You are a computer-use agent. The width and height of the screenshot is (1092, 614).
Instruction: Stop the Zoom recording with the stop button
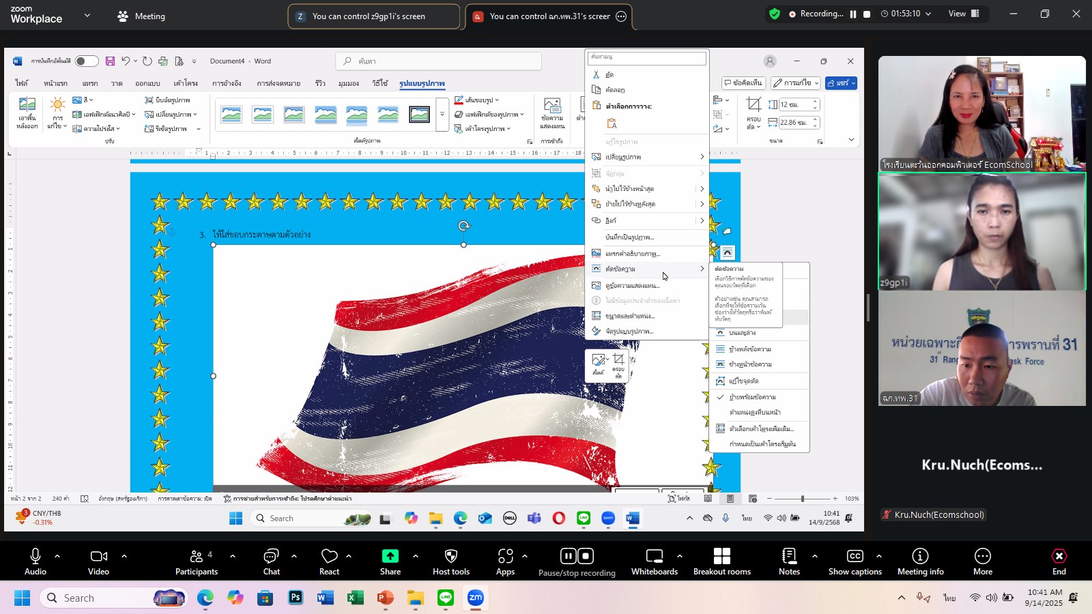pos(867,14)
